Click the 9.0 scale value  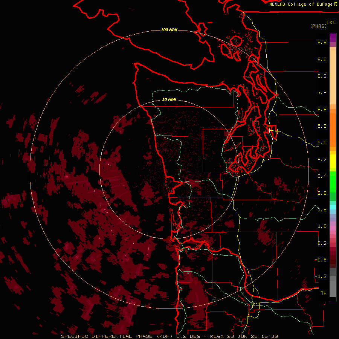(322, 59)
